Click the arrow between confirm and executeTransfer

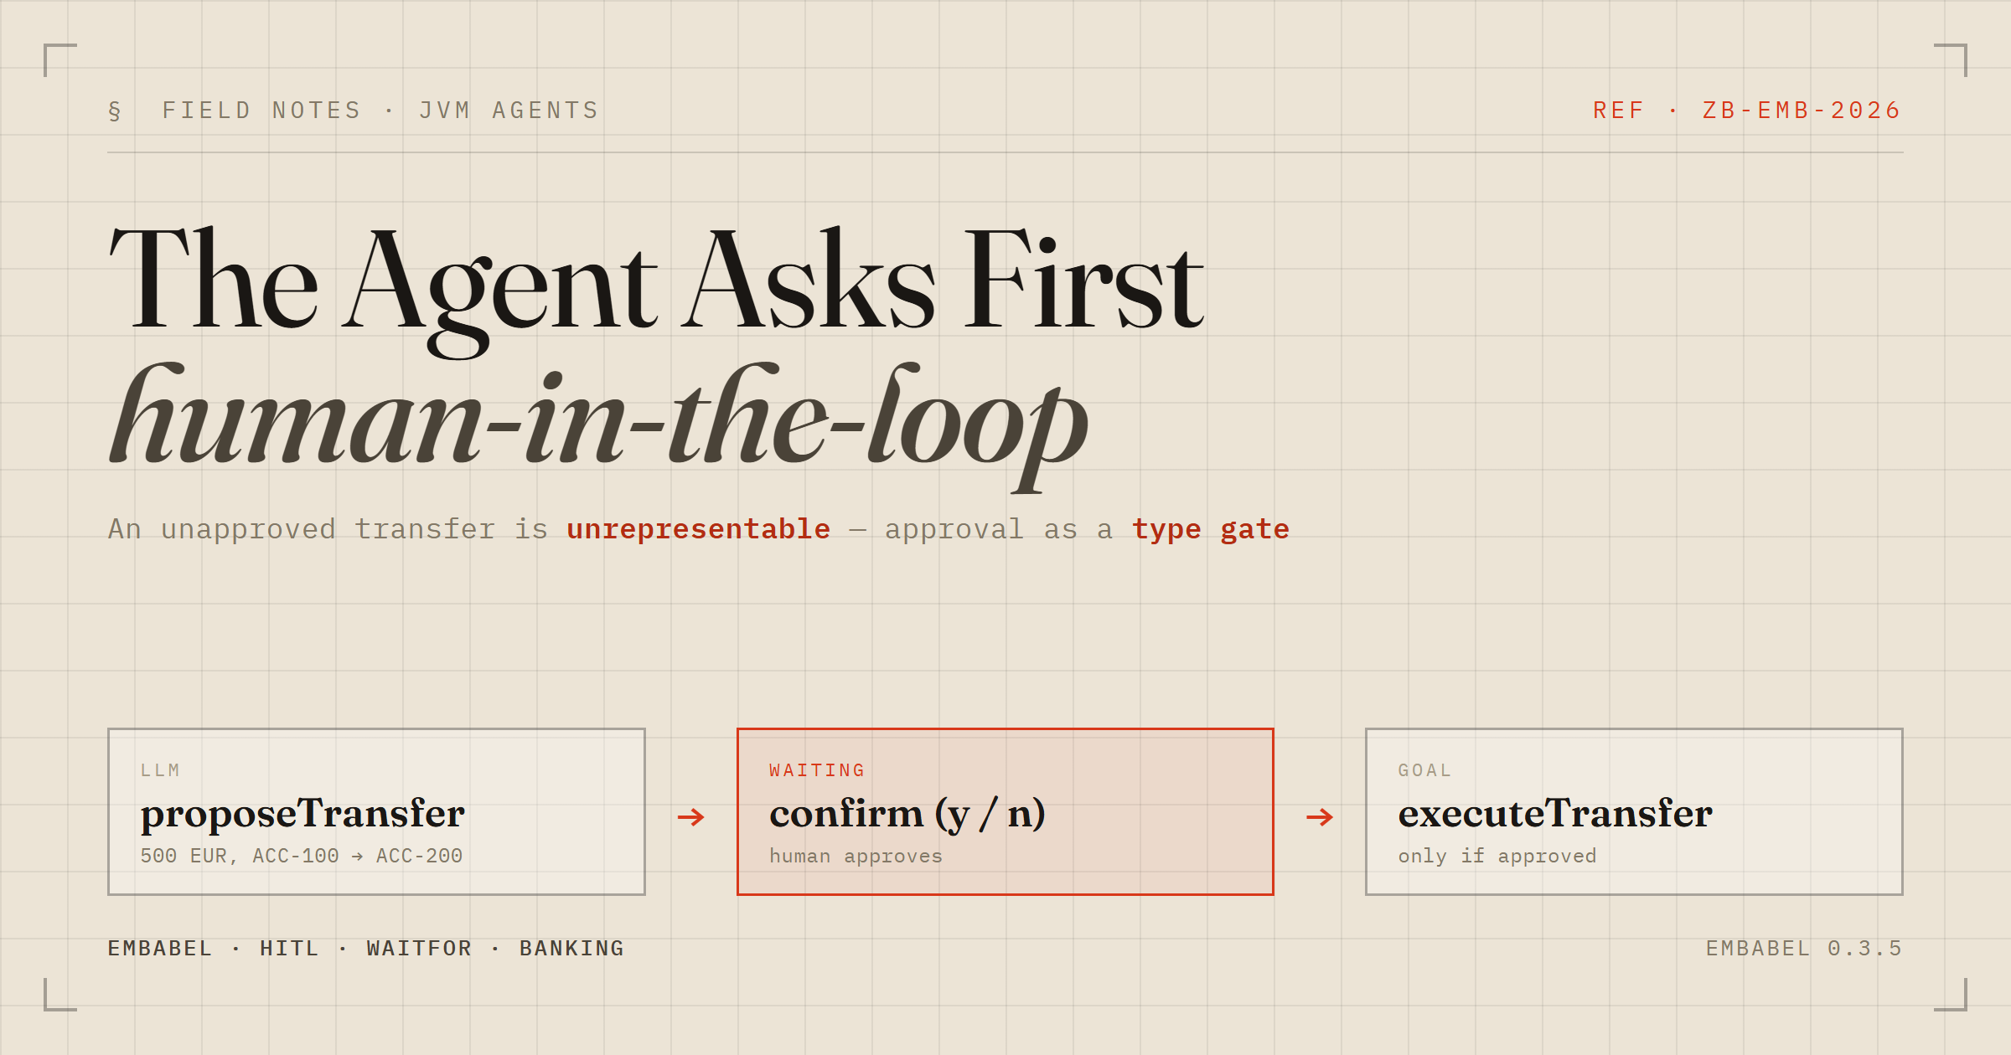(1320, 816)
